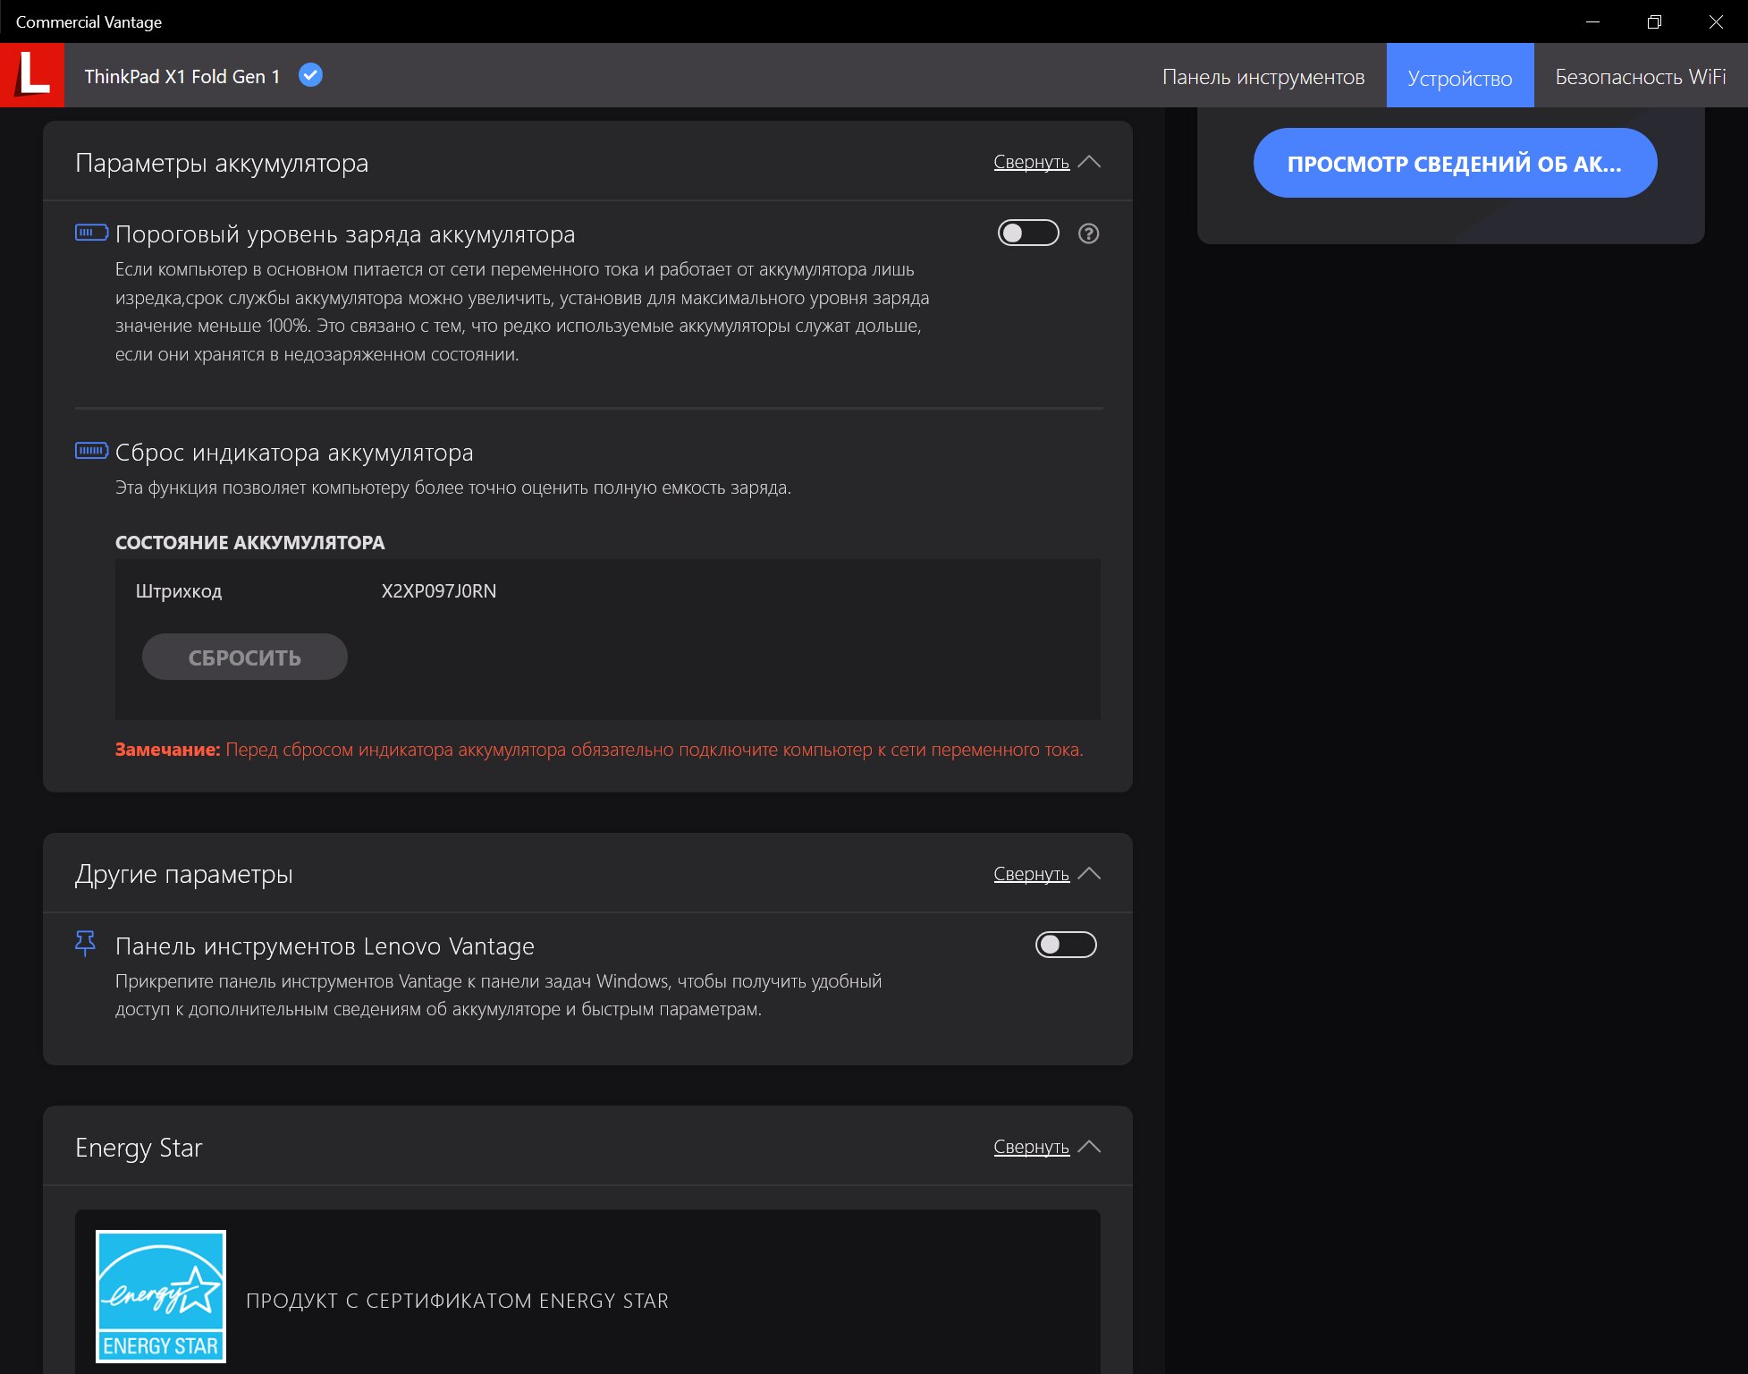Image resolution: width=1748 pixels, height=1374 pixels.
Task: Click the barcode value X2XP097J0RN
Action: [x=439, y=591]
